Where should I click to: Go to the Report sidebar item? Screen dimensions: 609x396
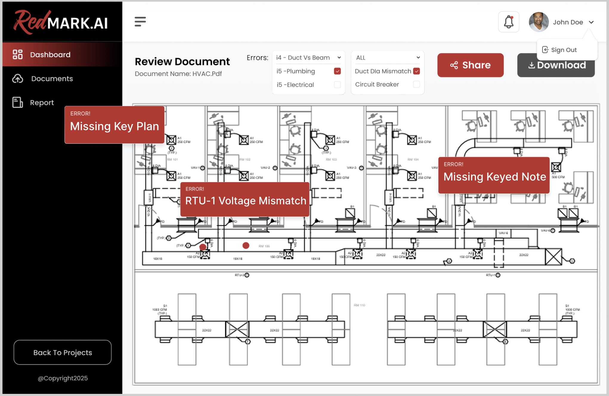(x=42, y=102)
